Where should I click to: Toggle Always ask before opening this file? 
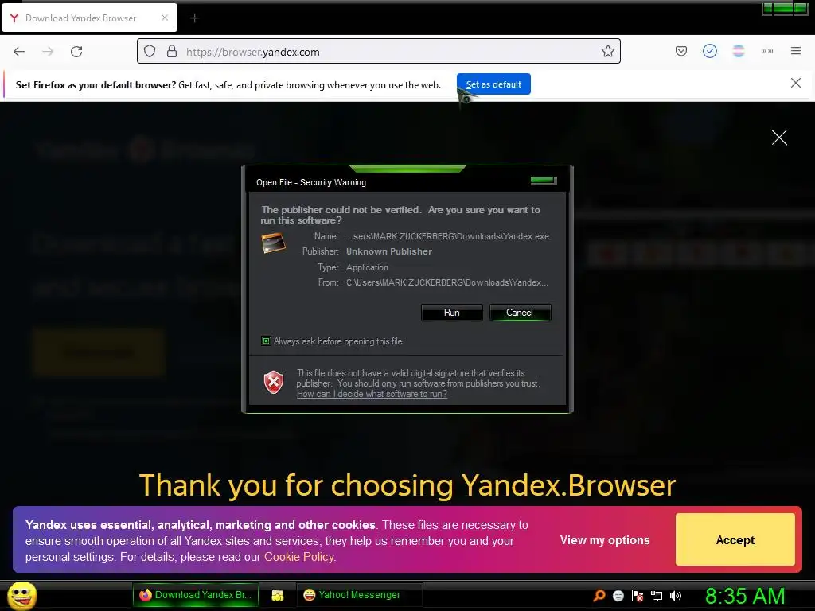pos(266,341)
